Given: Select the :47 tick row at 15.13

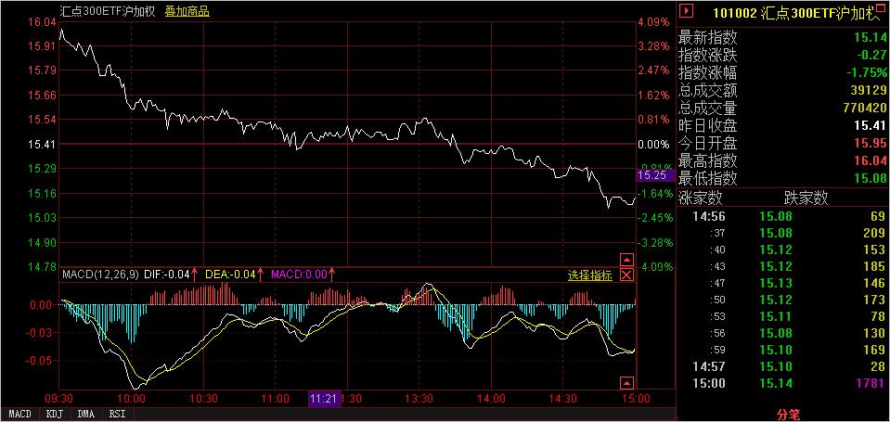Looking at the screenshot, I should 782,283.
